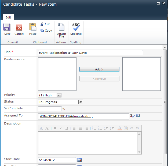This screenshot has width=168, height=166.
Task: Open the address book Browse icon
Action: click(138, 116)
